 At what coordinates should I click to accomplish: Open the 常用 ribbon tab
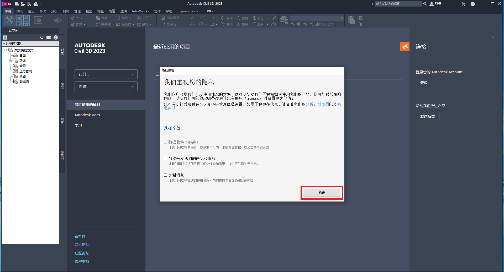[8, 11]
